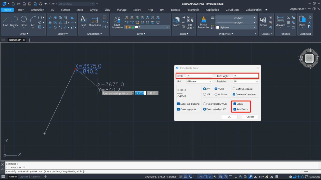Open the Unit Millimeter dropdown
Screen dimensions: 321x180
[199, 81]
